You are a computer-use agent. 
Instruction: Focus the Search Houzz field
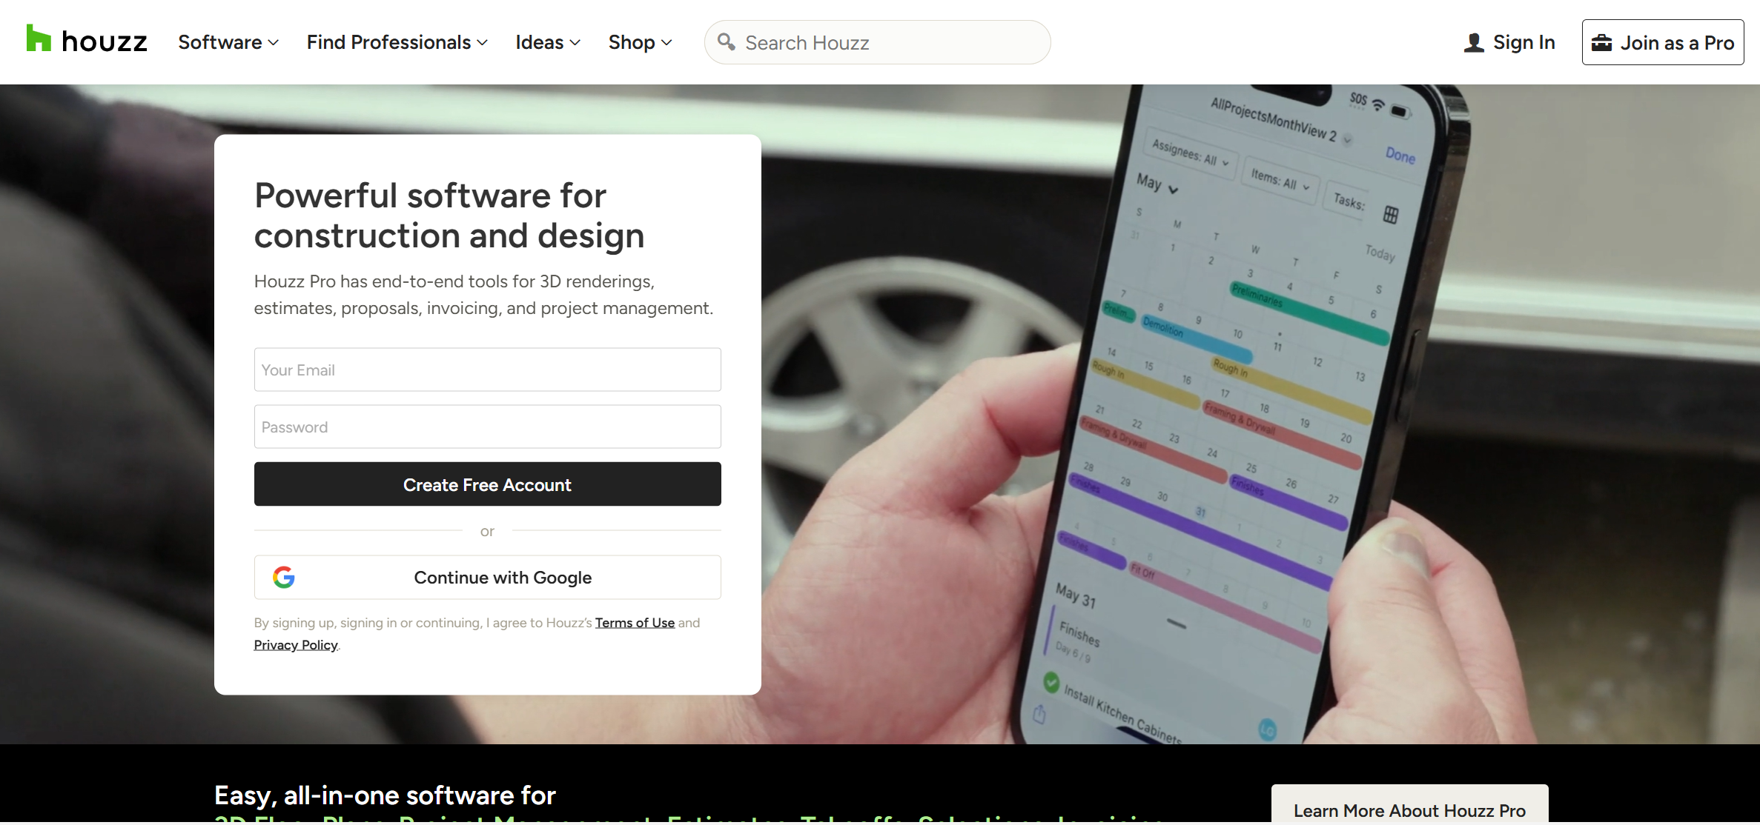click(x=877, y=42)
